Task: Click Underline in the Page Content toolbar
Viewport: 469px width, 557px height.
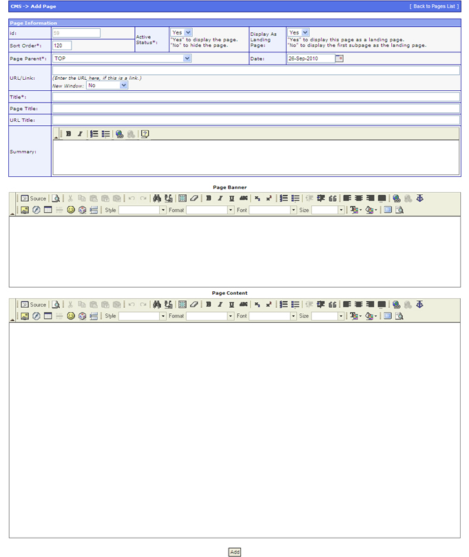Action: pos(231,304)
